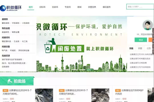Viewport: 154px width, 102px height.
Task: Select the 循环服务 navigation item
Action: [x=107, y=7]
